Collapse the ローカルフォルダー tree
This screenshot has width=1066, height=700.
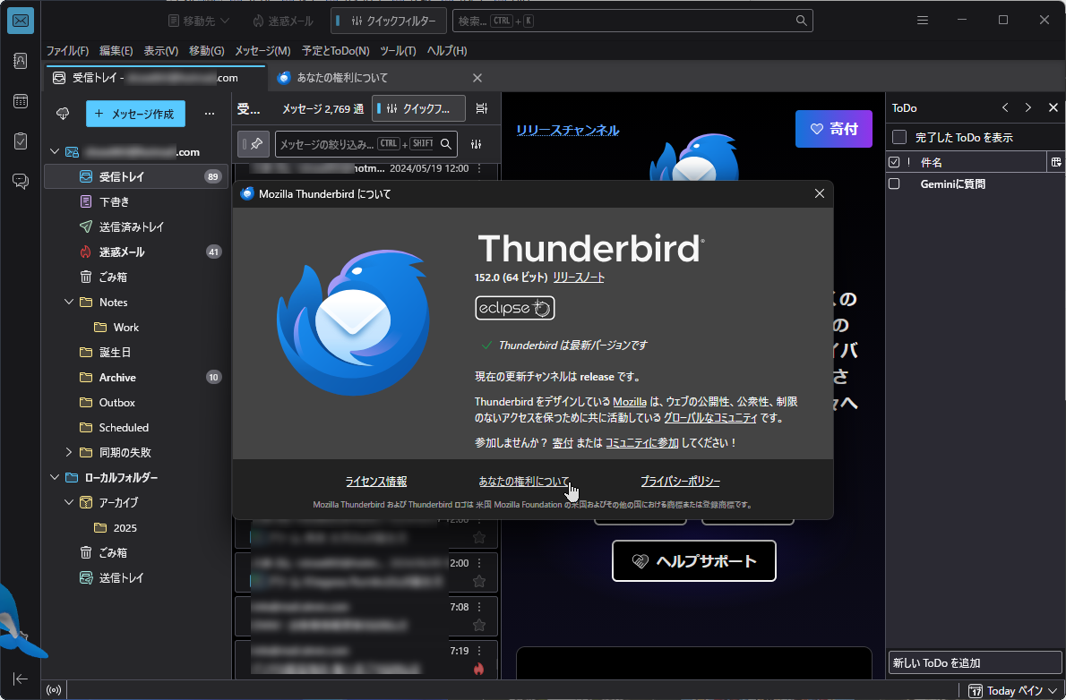coord(55,477)
